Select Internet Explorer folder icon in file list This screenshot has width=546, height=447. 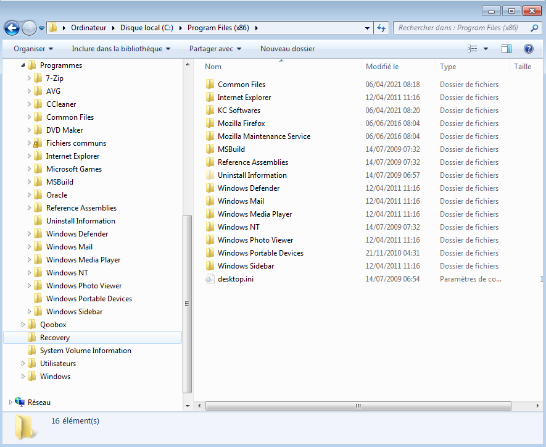(210, 97)
